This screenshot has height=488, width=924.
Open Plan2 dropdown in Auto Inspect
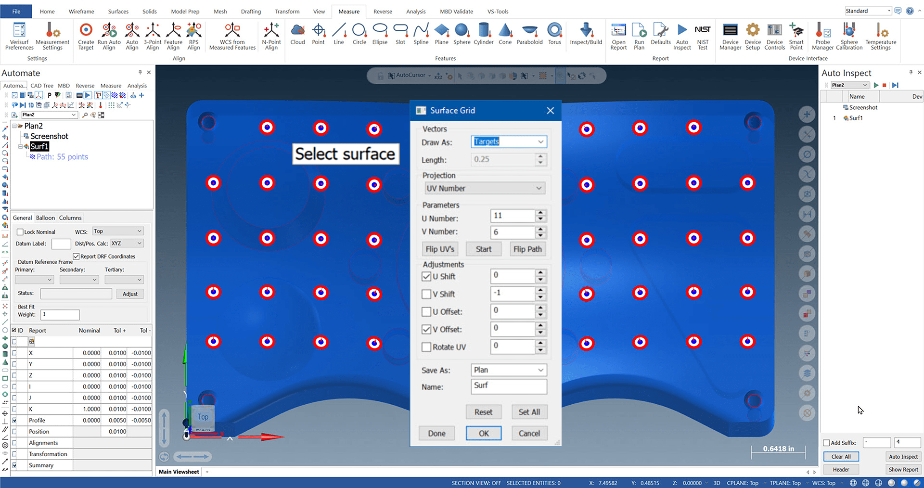click(x=849, y=85)
